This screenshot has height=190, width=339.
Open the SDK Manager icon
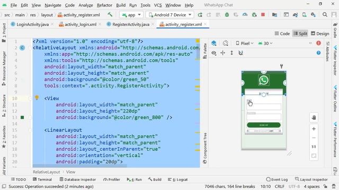tap(313, 15)
